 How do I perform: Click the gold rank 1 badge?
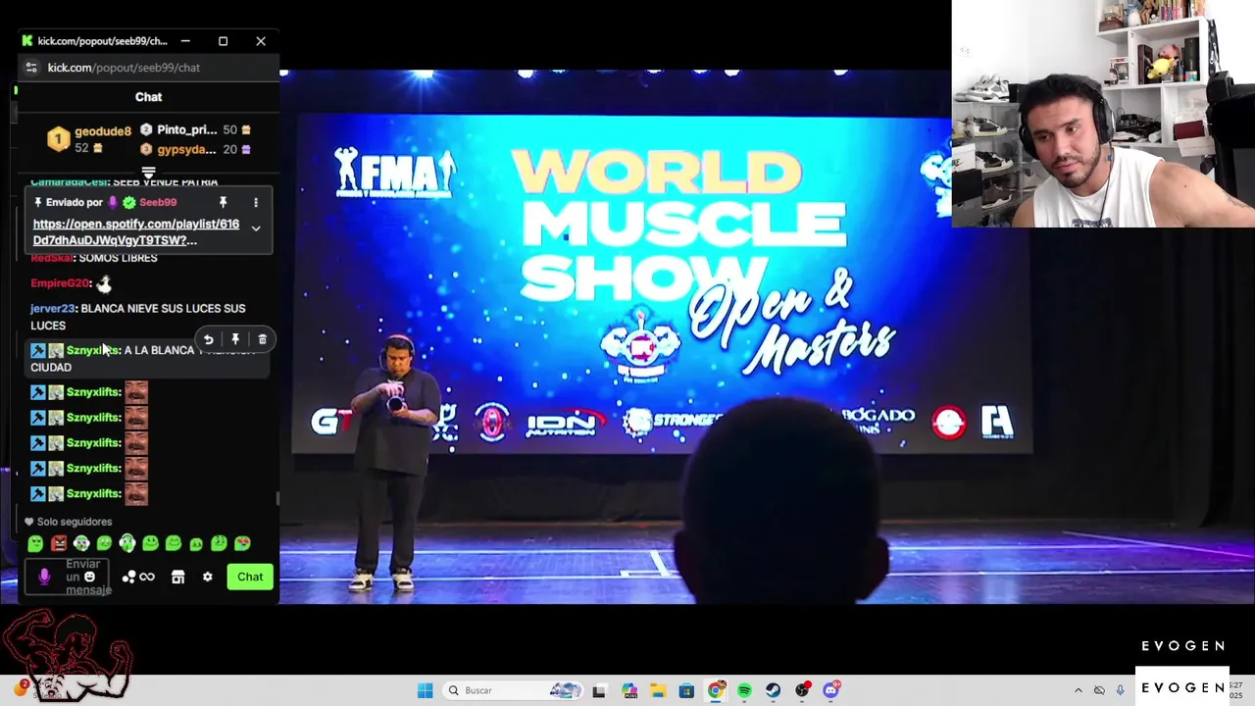click(58, 140)
